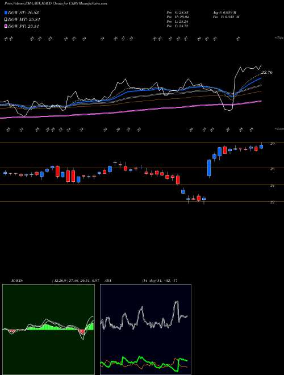Image resolution: width=284 pixels, height=375 pixels.
Task: Click the 'Tops' label at right edge
Action: point(279,38)
